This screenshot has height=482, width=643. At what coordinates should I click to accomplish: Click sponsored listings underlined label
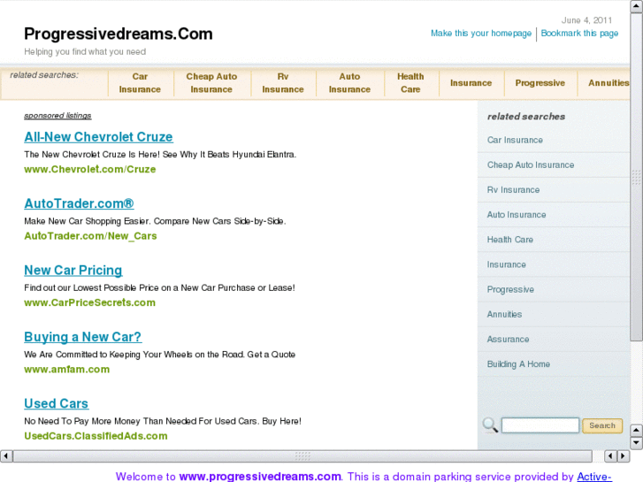tap(57, 116)
